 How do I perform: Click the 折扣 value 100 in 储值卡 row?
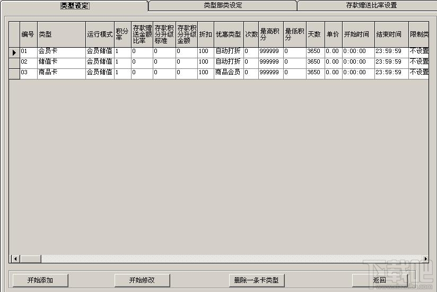coord(206,62)
